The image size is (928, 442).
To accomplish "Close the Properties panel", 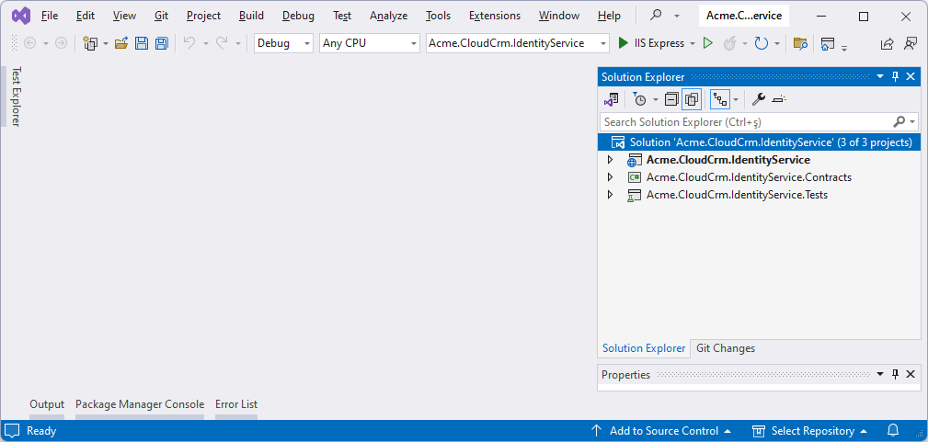I will (911, 374).
